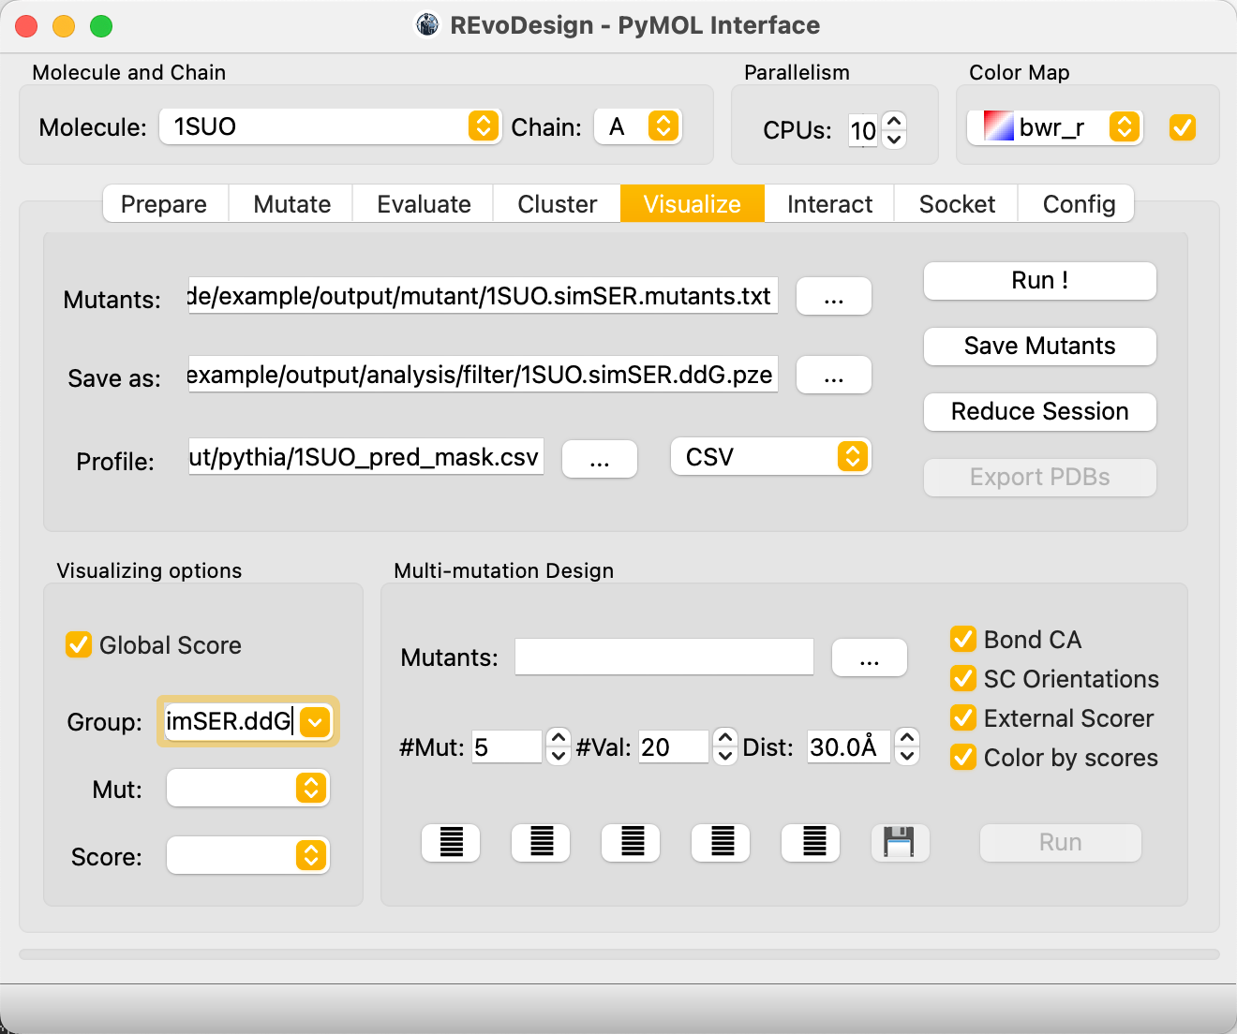This screenshot has height=1034, width=1237.
Task: Select the Visualize tab
Action: [x=693, y=204]
